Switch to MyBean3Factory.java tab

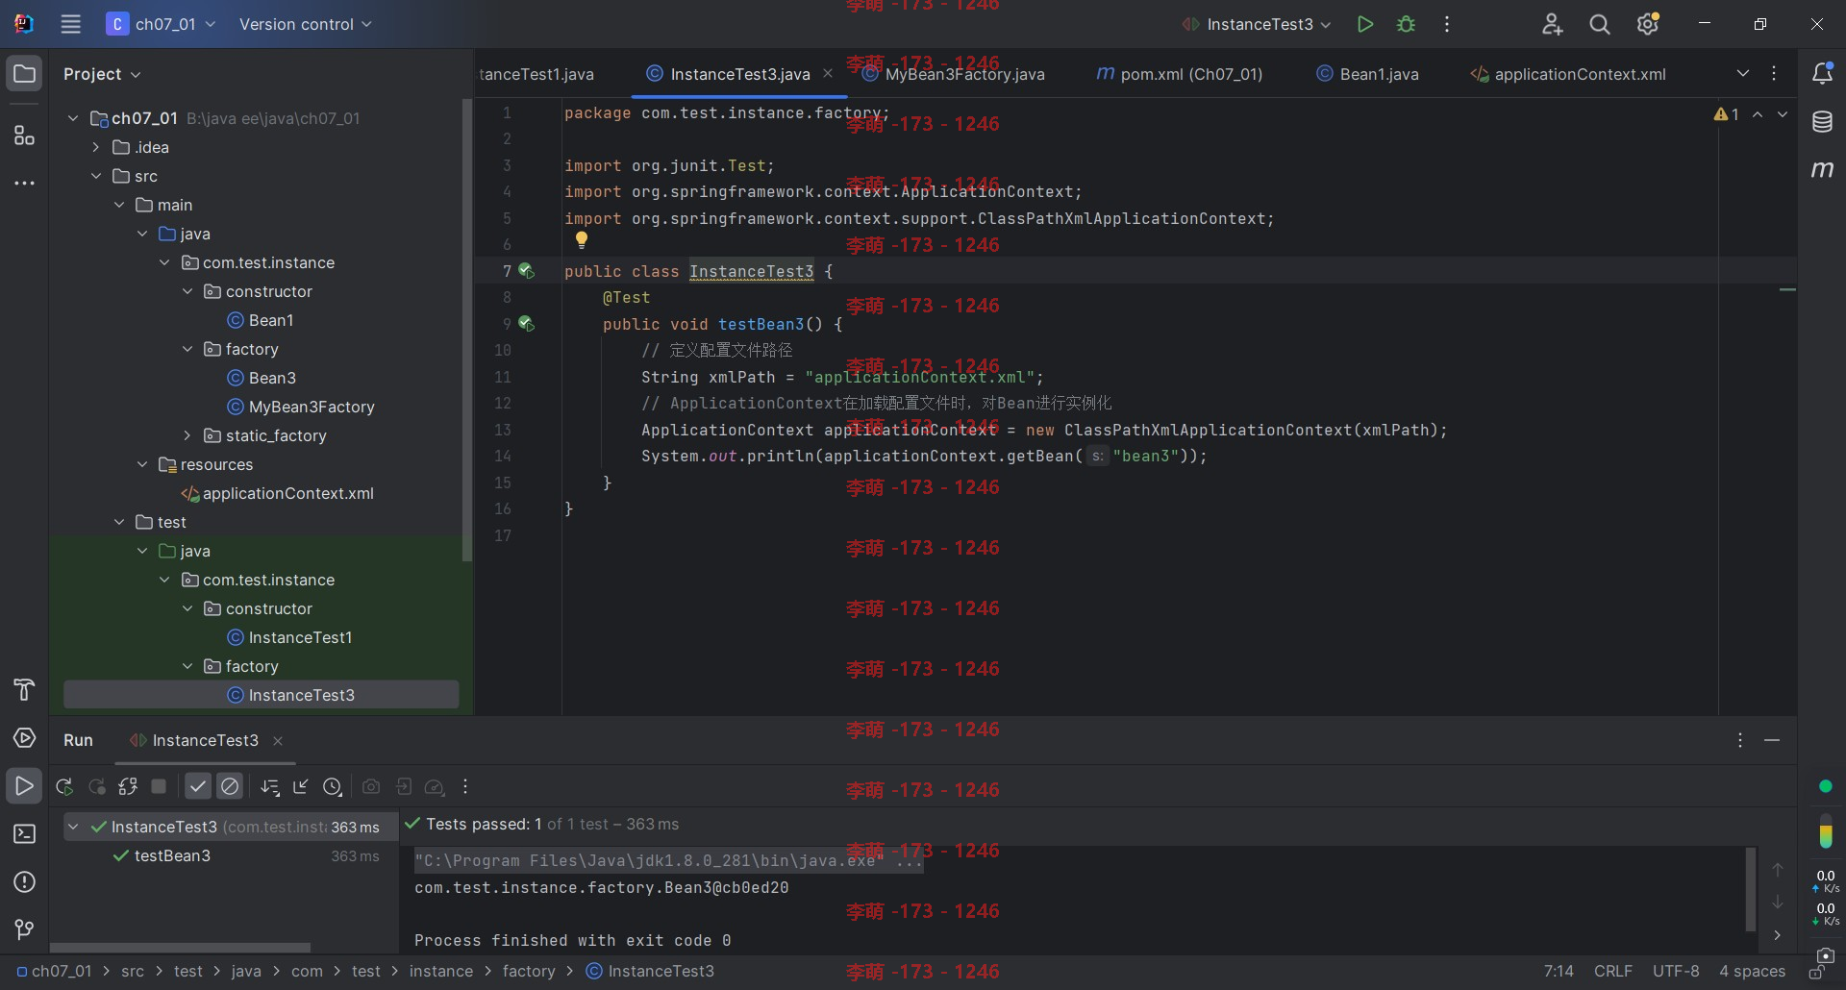tap(954, 74)
